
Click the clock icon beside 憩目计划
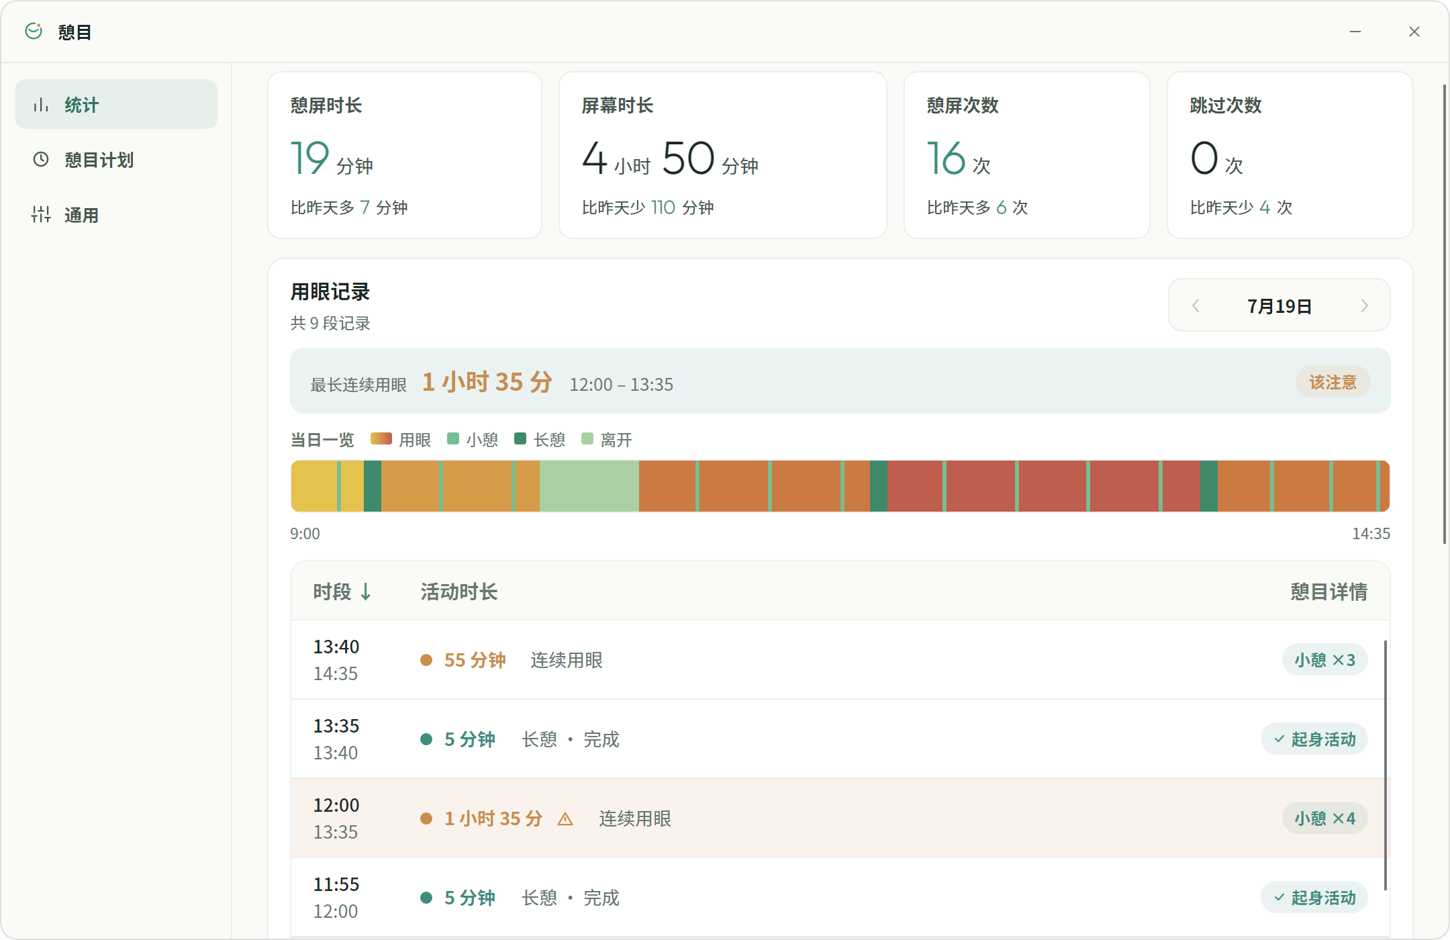(x=41, y=159)
